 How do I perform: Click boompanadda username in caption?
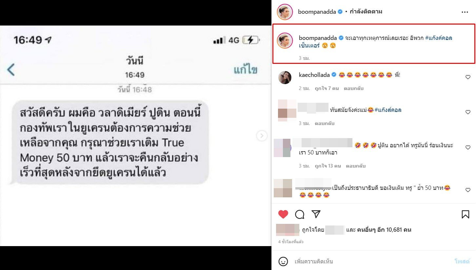coord(317,38)
